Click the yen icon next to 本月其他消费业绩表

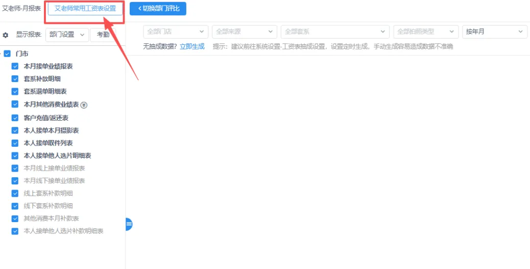84,105
